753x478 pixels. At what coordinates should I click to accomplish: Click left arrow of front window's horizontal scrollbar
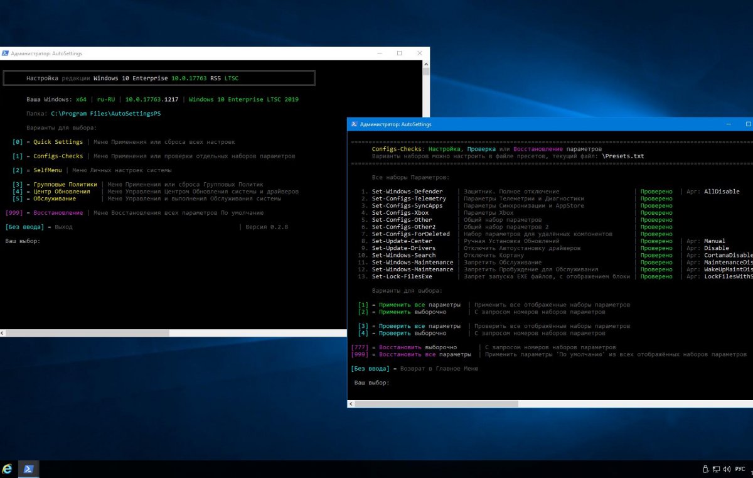tap(350, 404)
